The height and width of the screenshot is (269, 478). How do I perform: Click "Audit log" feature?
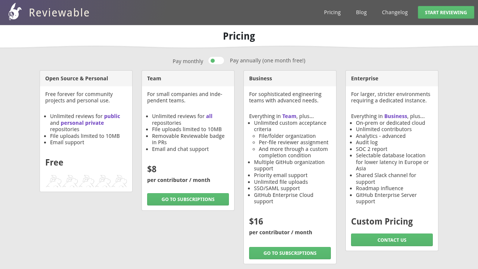click(367, 142)
